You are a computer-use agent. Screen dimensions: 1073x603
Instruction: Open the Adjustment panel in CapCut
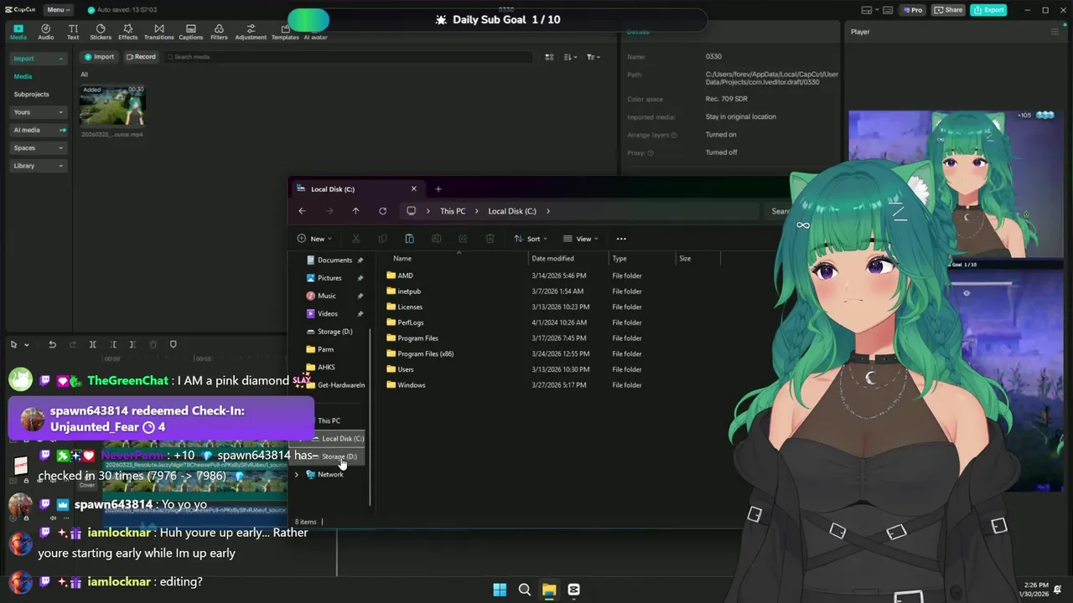(251, 32)
